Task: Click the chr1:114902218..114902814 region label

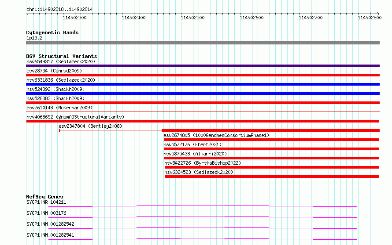Action: coord(59,10)
